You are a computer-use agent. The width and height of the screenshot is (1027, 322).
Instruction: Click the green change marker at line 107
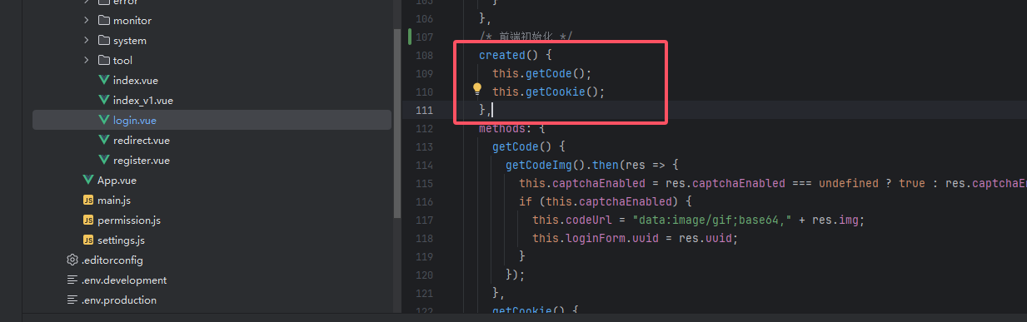410,37
